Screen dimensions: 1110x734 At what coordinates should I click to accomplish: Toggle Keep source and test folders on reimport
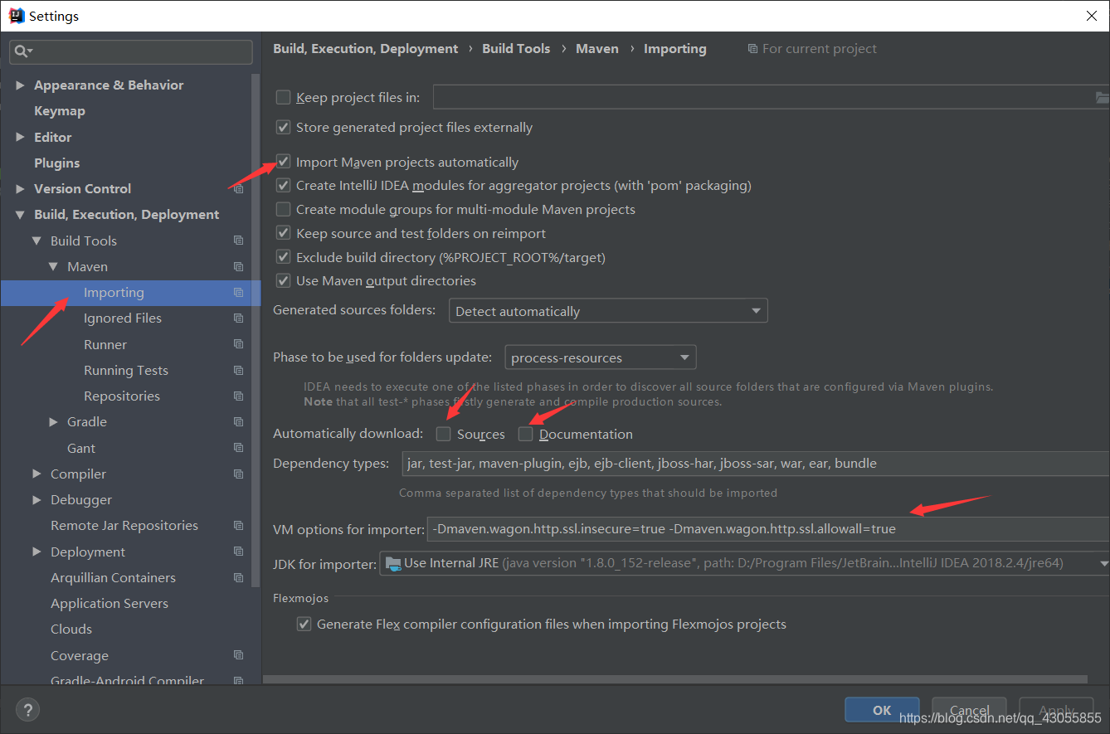(283, 233)
